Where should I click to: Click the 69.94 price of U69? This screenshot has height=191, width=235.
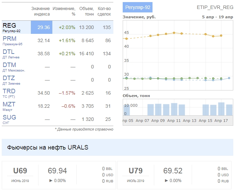click(x=57, y=171)
